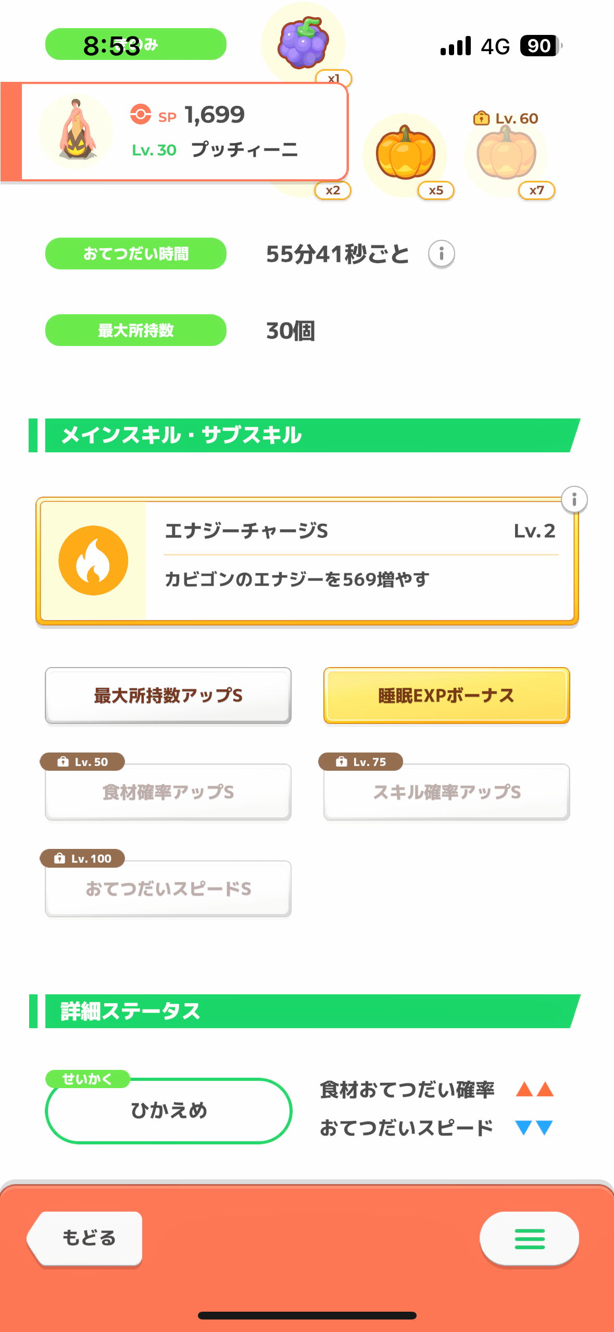Tap the ひかえめ nature box
Viewport: 614px width, 1332px height.
pos(169,1111)
